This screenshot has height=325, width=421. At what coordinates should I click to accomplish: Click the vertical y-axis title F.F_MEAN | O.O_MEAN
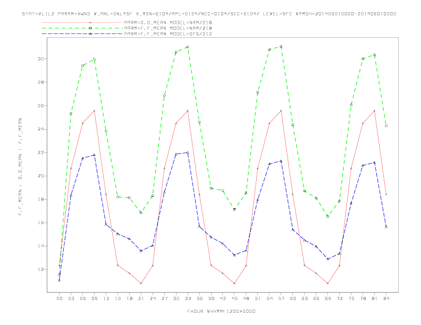pyautogui.click(x=20, y=167)
